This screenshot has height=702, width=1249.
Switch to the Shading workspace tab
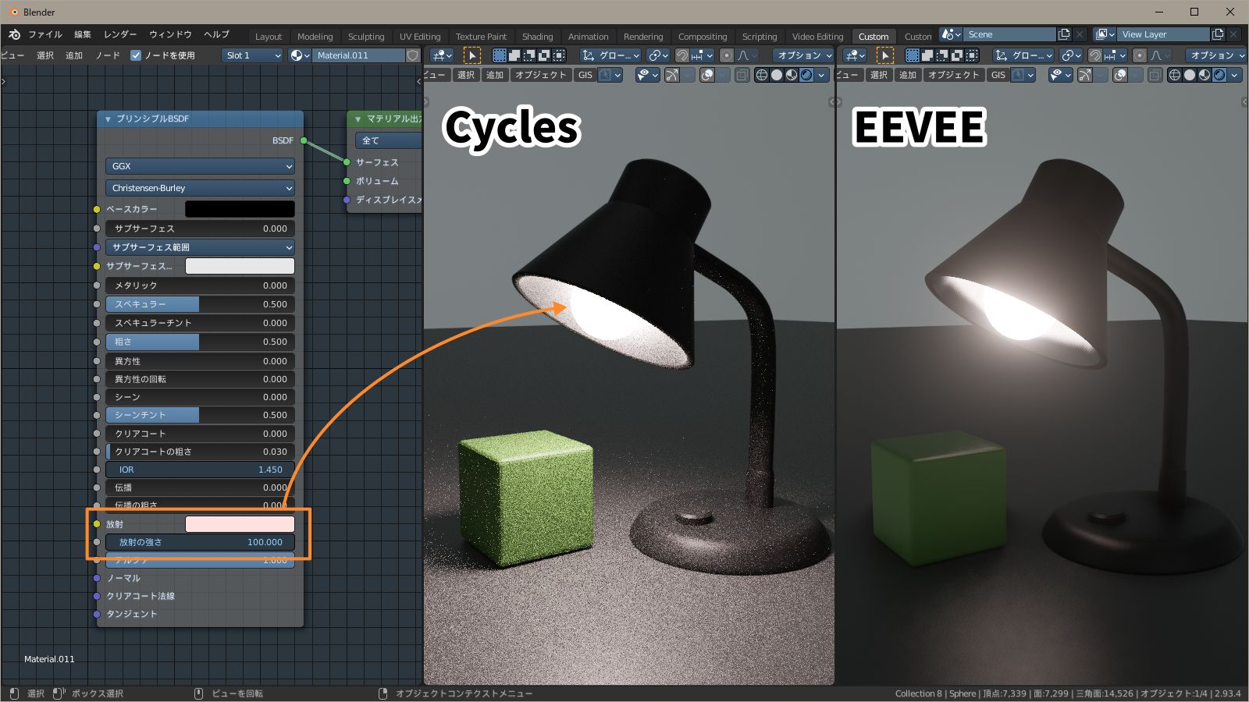[537, 37]
